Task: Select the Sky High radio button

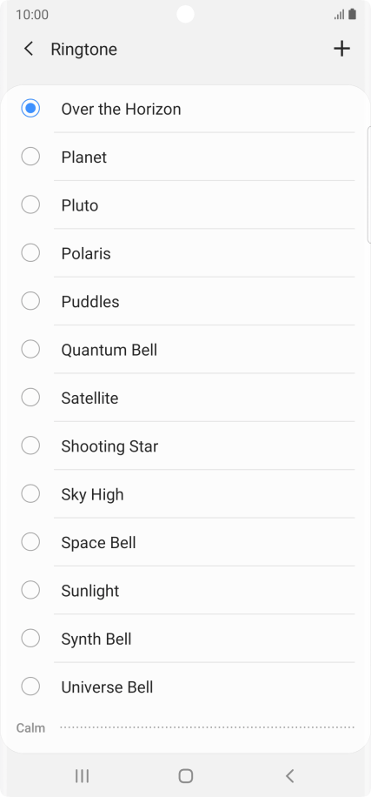Action: click(30, 493)
